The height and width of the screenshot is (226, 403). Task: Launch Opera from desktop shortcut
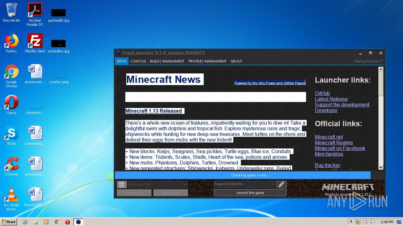11,105
